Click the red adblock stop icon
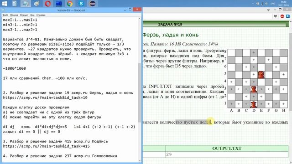 [282, 16]
